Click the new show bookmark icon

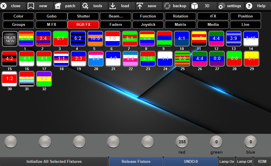pos(31,6)
